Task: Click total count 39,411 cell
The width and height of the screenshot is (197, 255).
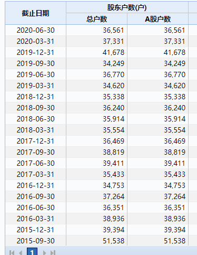Action: [96, 163]
